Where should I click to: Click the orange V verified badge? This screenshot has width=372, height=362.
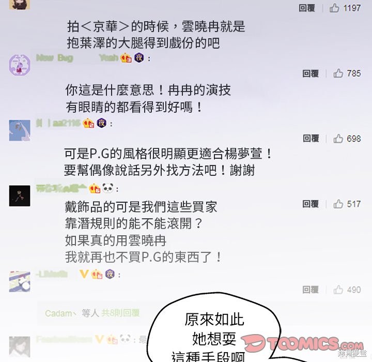(84, 275)
